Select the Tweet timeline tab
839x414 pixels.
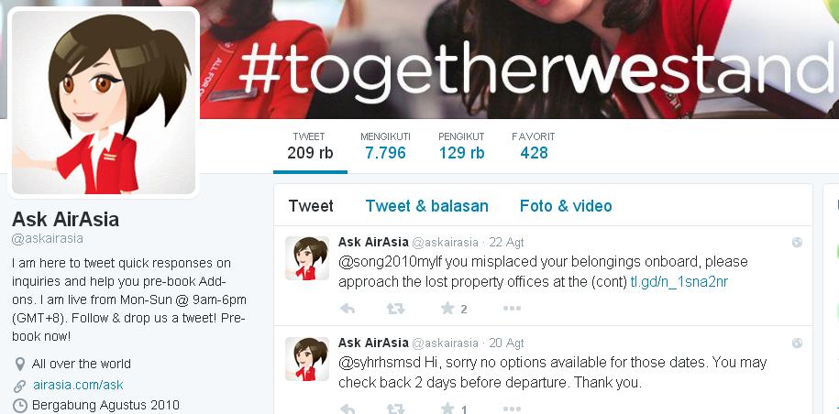pos(311,206)
